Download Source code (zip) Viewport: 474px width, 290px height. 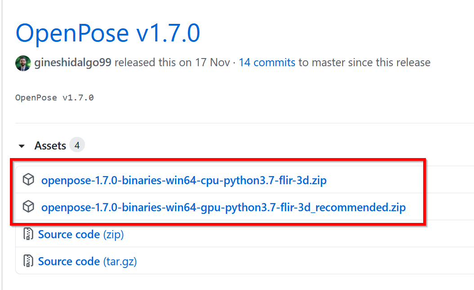tap(80, 235)
